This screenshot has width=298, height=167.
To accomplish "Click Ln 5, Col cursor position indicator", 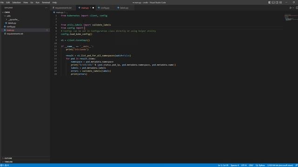I will click(223, 165).
